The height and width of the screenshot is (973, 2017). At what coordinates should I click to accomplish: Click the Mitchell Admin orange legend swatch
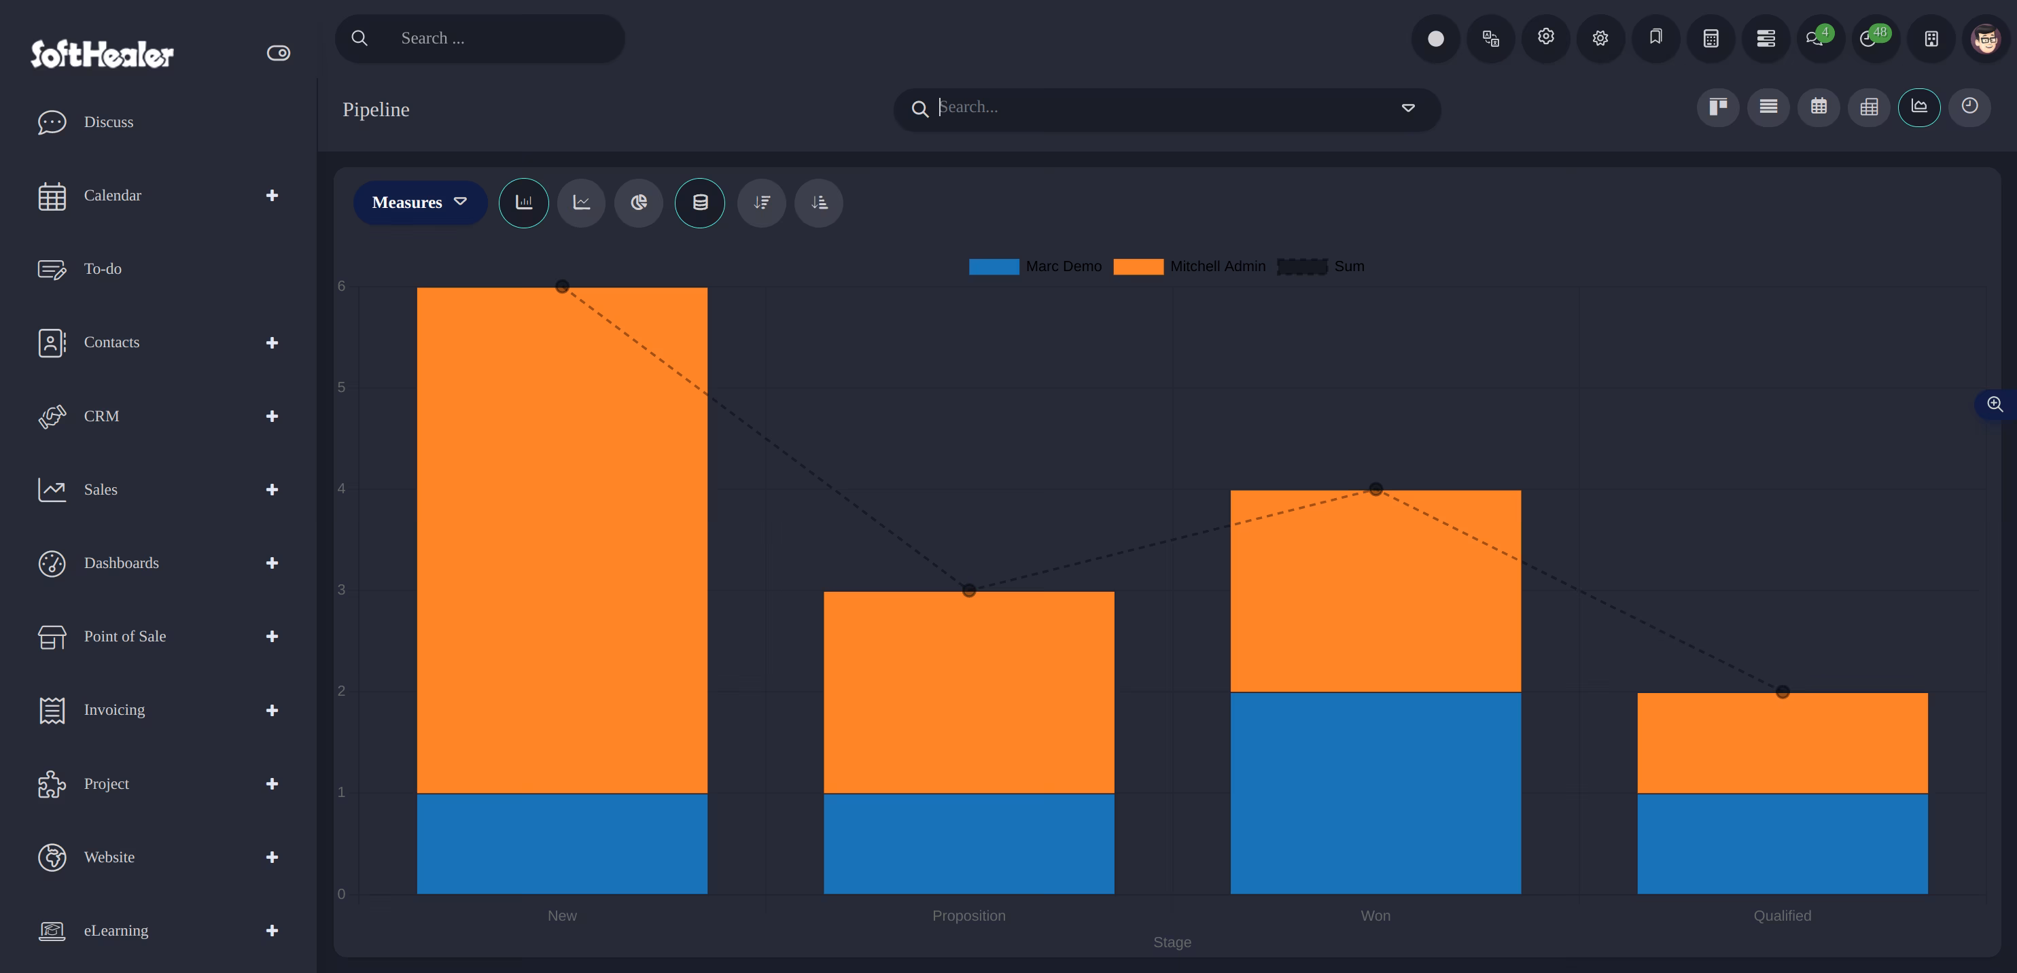1138,266
